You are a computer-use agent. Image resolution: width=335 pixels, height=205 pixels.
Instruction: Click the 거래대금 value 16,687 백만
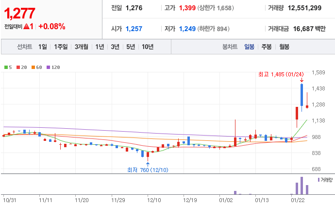[309, 29]
